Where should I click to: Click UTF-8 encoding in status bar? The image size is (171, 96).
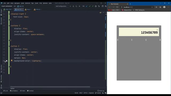tap(85, 93)
